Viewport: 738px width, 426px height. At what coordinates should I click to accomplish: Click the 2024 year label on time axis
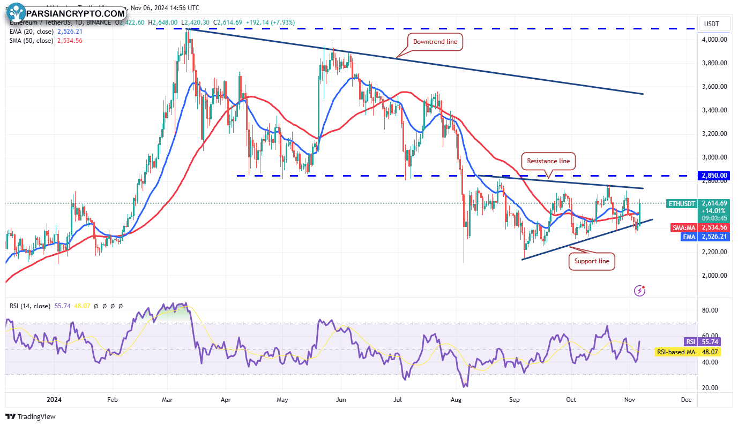(54, 400)
